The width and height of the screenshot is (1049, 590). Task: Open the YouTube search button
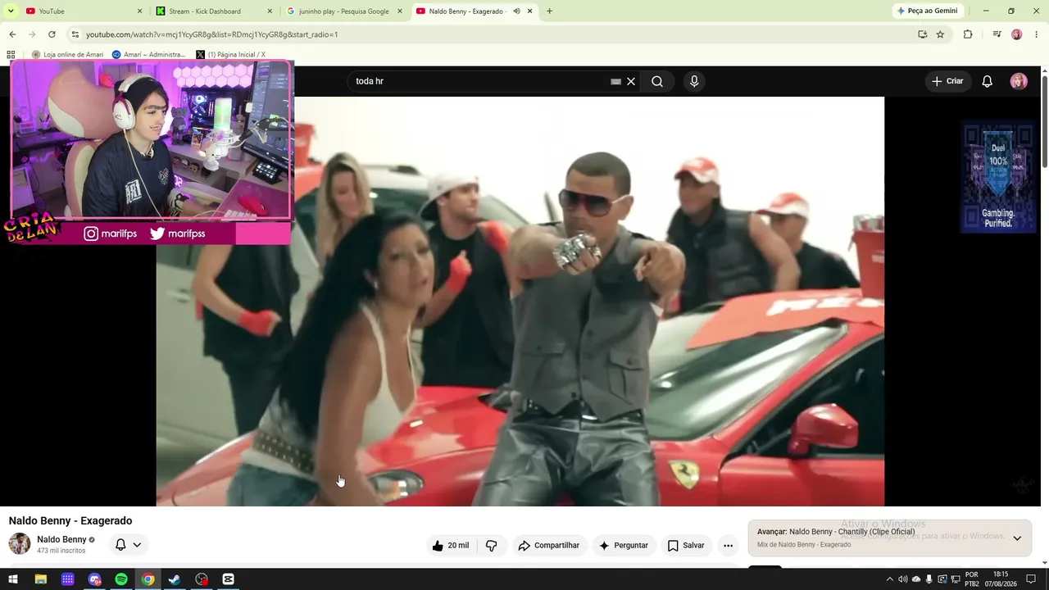point(657,81)
